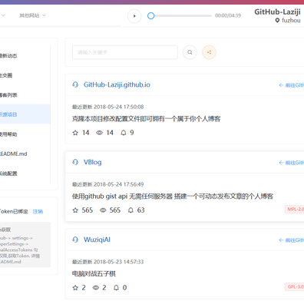Click the 2018-05-23 14:57:33 update time
Screen dimensions: 304x304
[x=119, y=262]
